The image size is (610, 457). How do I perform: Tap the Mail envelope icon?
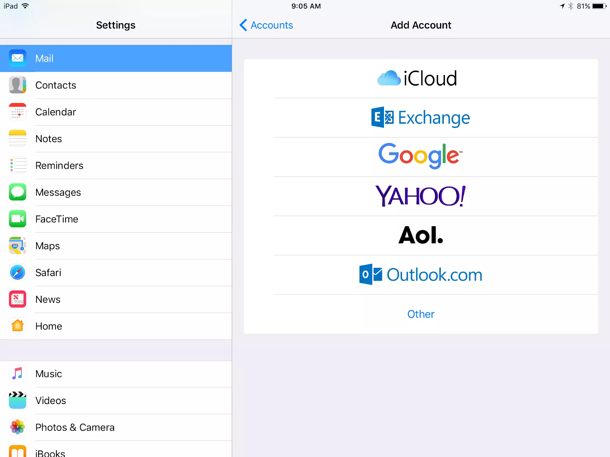(x=18, y=58)
